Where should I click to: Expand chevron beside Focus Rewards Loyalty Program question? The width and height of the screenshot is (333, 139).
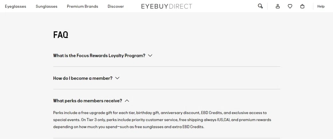[150, 56]
